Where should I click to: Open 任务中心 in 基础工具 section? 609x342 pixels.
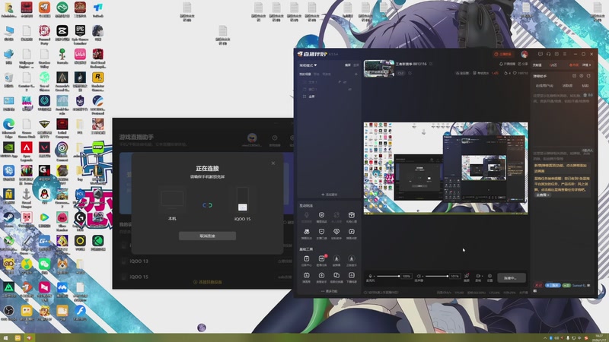click(x=307, y=261)
